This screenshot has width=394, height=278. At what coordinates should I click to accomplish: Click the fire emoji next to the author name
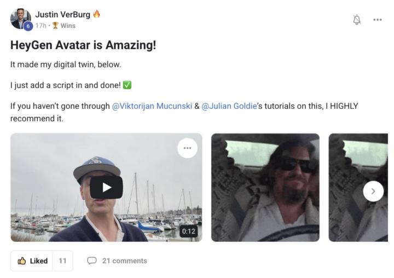[x=96, y=14]
